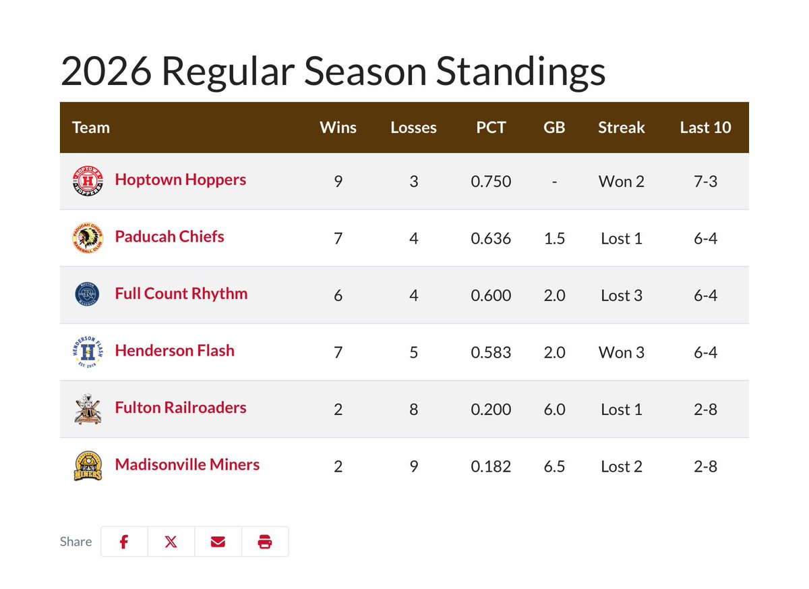
Task: Open the Madisonville Miners team link
Action: point(187,464)
